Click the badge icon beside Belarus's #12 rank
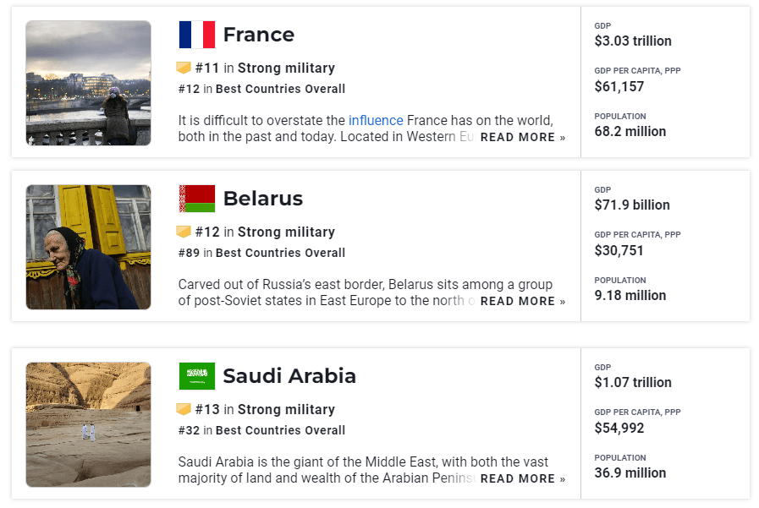The width and height of the screenshot is (759, 508). pos(184,232)
